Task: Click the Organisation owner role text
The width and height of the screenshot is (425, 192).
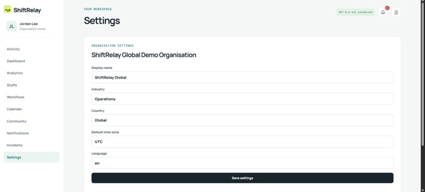Action: coord(33,29)
